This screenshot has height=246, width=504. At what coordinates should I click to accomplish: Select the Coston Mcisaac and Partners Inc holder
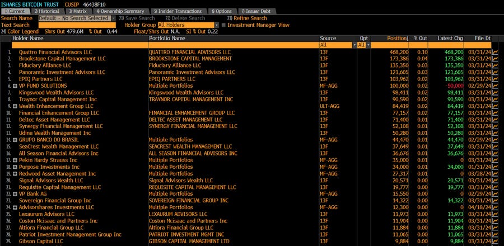(x=58, y=221)
